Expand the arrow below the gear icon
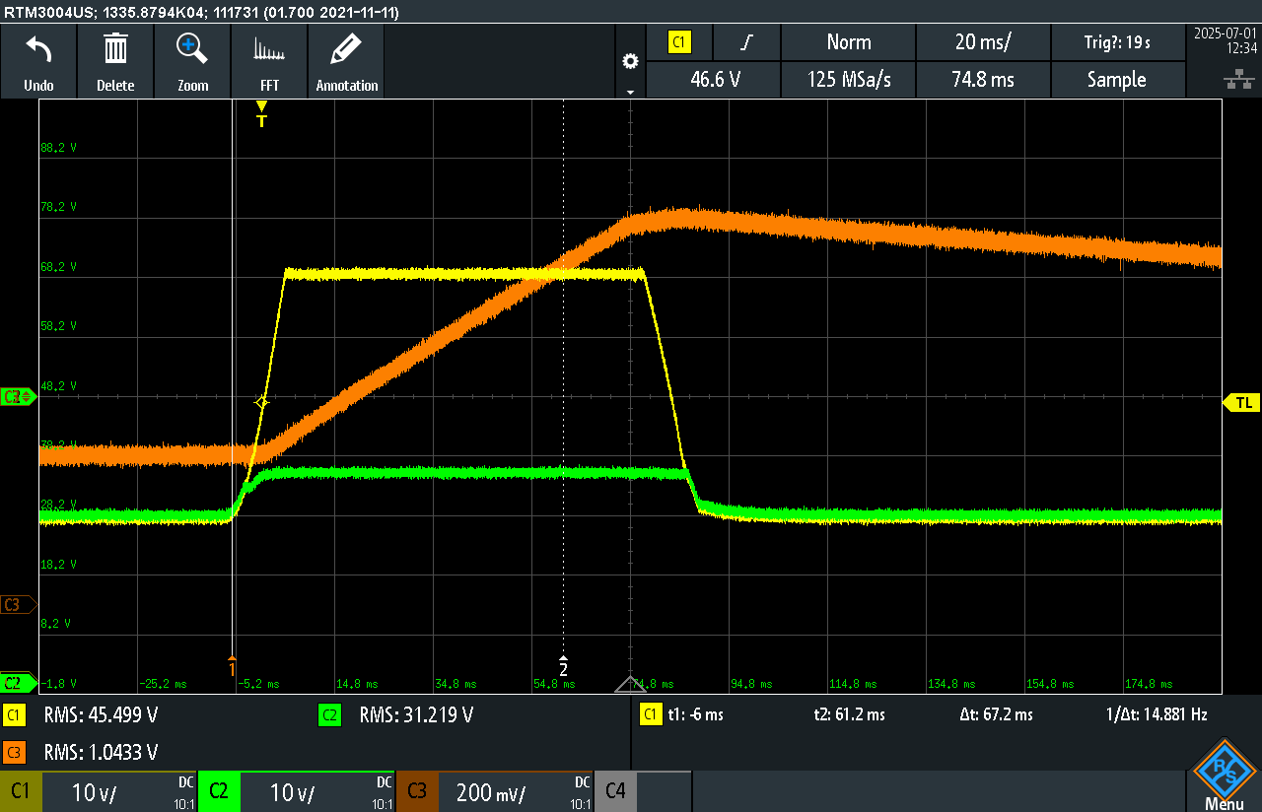The width and height of the screenshot is (1262, 812). click(x=630, y=92)
